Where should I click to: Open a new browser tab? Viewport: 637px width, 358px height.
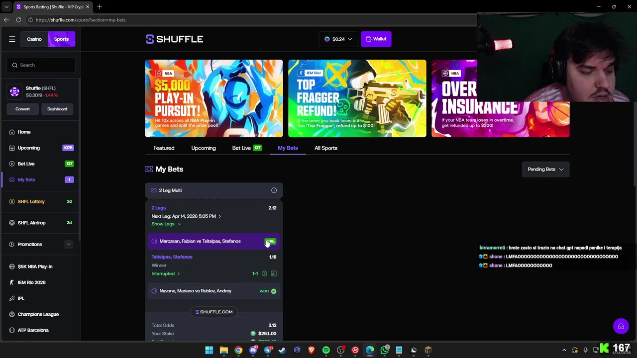100,7
